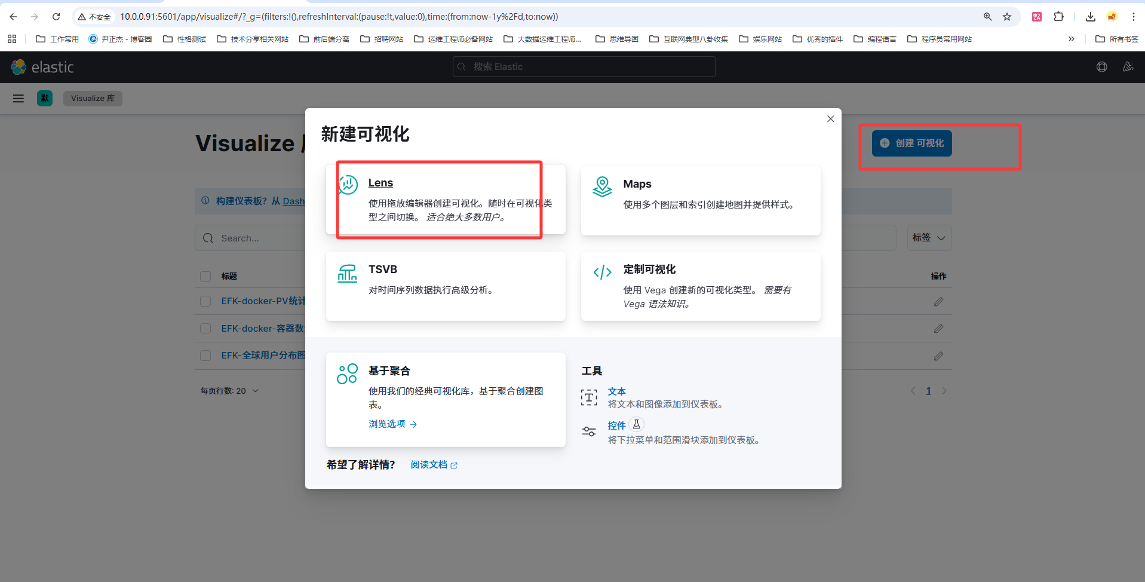
Task: Open the EFK-全球用户分布图 visualization
Action: (x=263, y=356)
